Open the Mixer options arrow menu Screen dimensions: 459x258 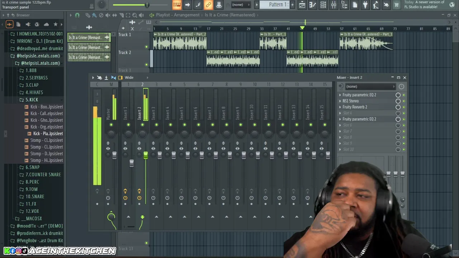(93, 77)
